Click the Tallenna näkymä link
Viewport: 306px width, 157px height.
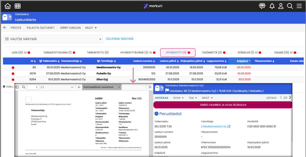pyautogui.click(x=119, y=39)
